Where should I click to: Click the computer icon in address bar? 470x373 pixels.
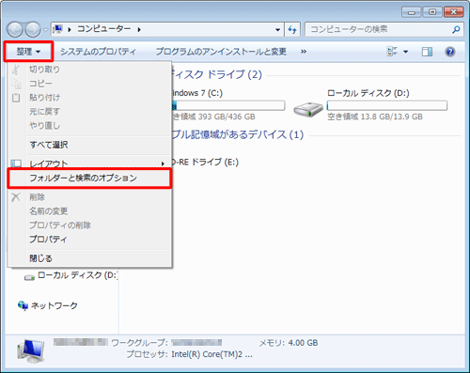(57, 29)
